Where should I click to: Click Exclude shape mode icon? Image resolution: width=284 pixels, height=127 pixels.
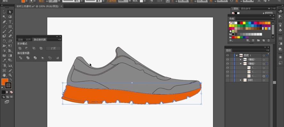coord(41,48)
